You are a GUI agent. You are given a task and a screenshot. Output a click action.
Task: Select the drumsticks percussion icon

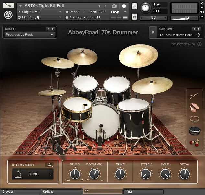point(194,96)
